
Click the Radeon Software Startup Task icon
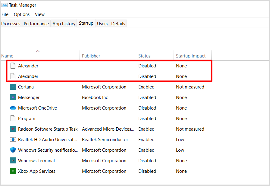click(13, 129)
